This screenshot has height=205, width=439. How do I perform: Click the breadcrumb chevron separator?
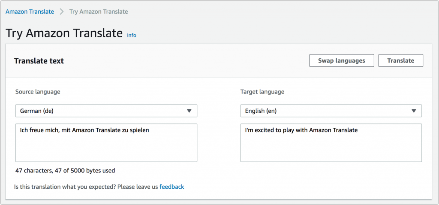point(62,12)
